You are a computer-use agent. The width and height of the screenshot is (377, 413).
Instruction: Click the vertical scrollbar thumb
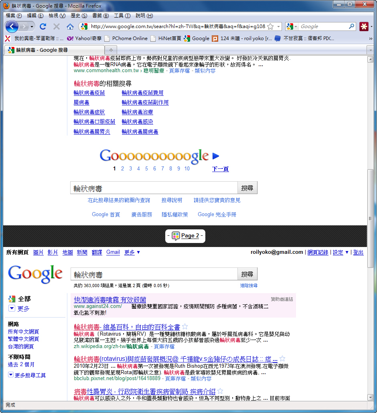pos(371,219)
